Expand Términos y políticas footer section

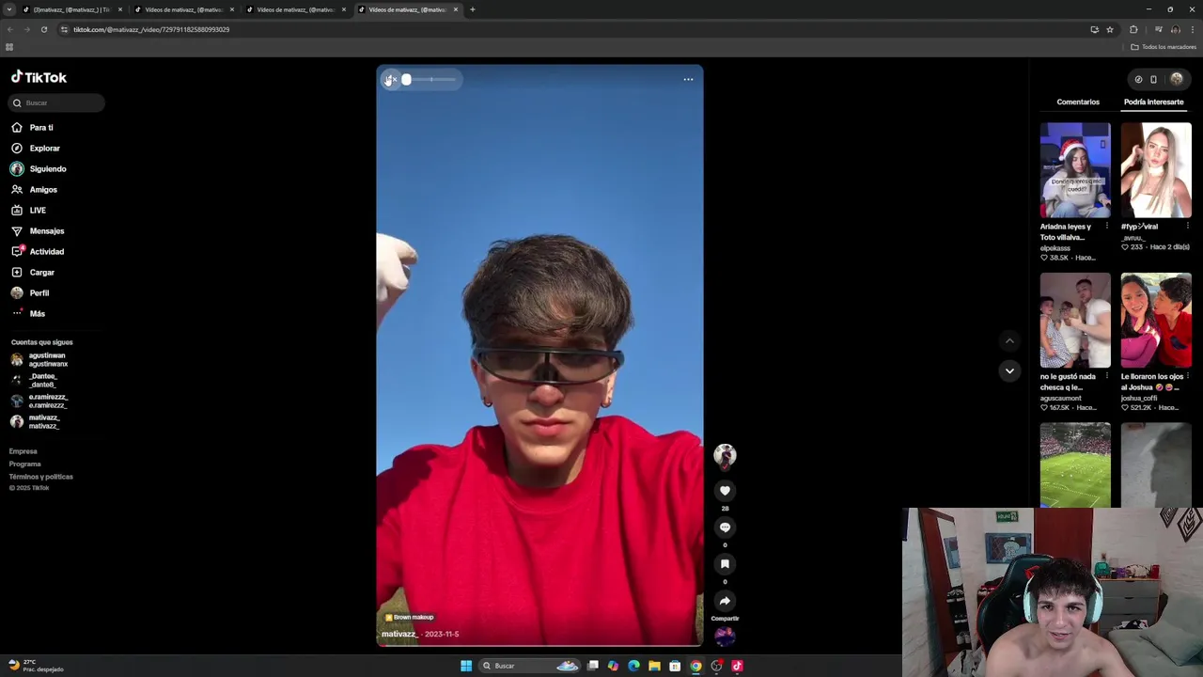(x=40, y=477)
